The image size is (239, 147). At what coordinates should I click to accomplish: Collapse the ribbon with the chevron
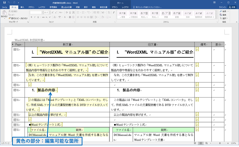point(236,22)
